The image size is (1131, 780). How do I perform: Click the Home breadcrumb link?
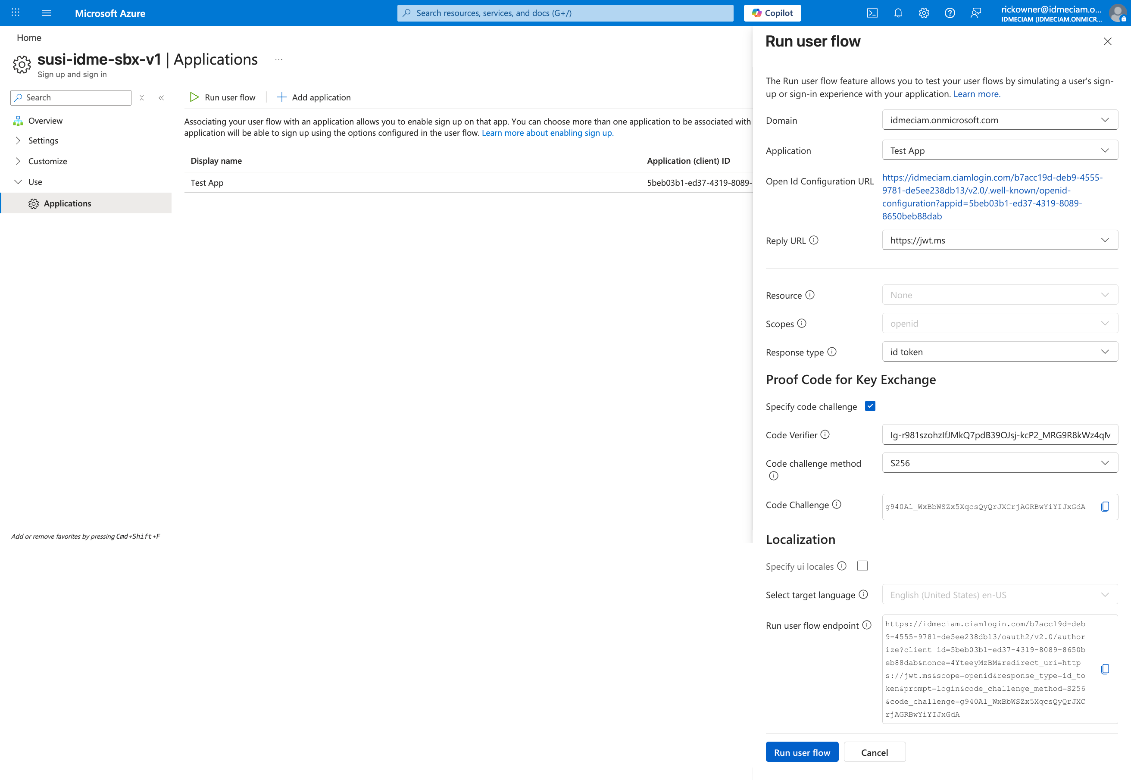pos(29,37)
